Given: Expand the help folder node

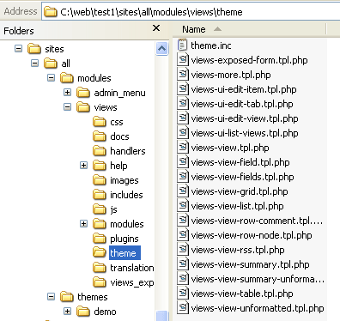Looking at the screenshot, I should click(x=83, y=166).
